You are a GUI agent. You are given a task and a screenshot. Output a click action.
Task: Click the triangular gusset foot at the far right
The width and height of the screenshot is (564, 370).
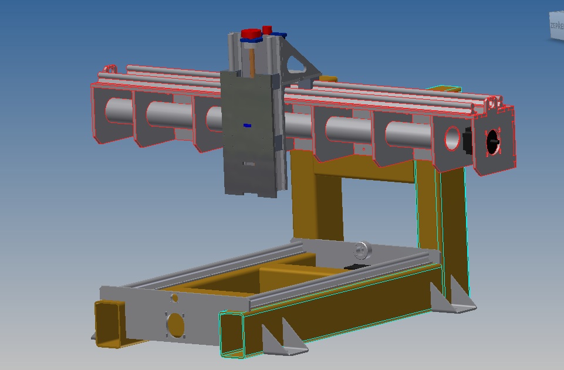click(x=456, y=298)
